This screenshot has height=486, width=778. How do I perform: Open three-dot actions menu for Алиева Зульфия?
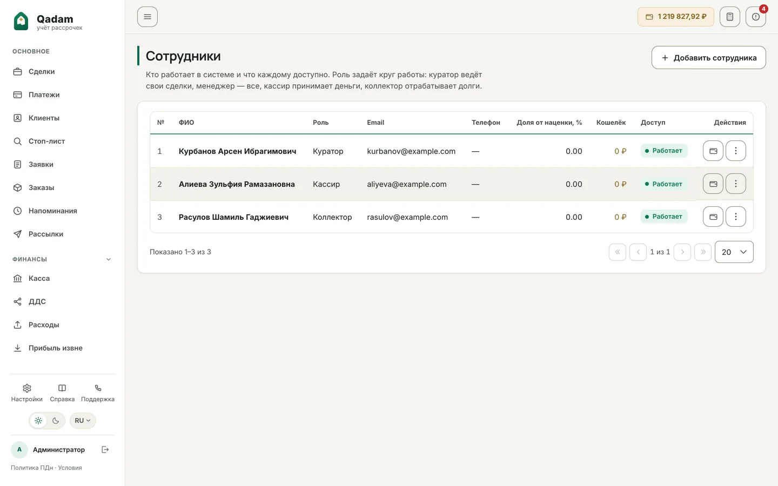click(736, 184)
